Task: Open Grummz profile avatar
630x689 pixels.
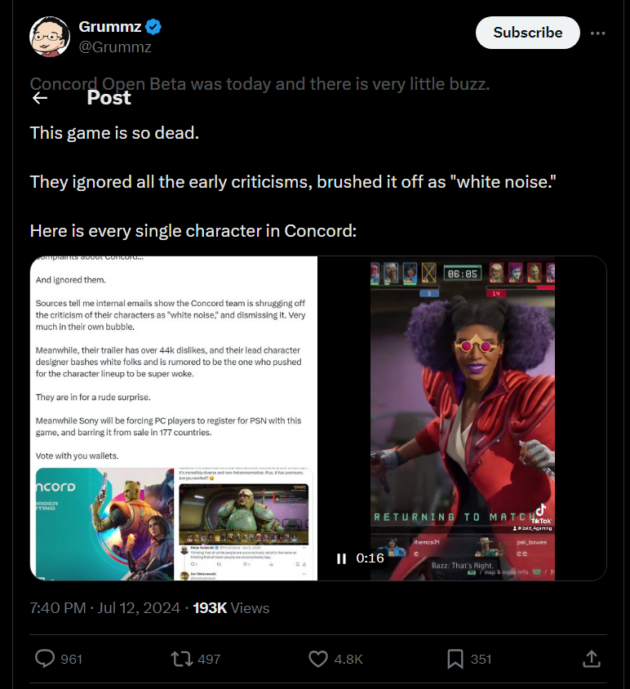Action: tap(50, 37)
